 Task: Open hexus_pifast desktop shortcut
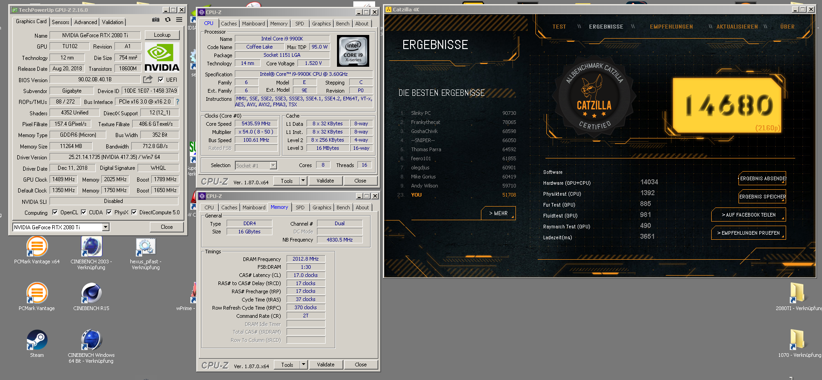146,254
